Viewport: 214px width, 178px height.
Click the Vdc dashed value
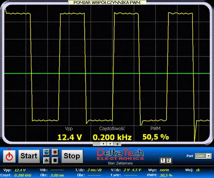point(57,170)
